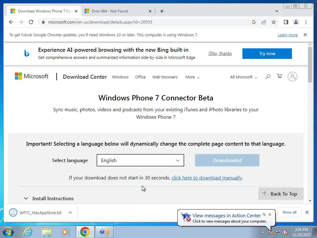Image resolution: width=317 pixels, height=238 pixels.
Task: Close the downloads bar
Action: [x=307, y=212]
